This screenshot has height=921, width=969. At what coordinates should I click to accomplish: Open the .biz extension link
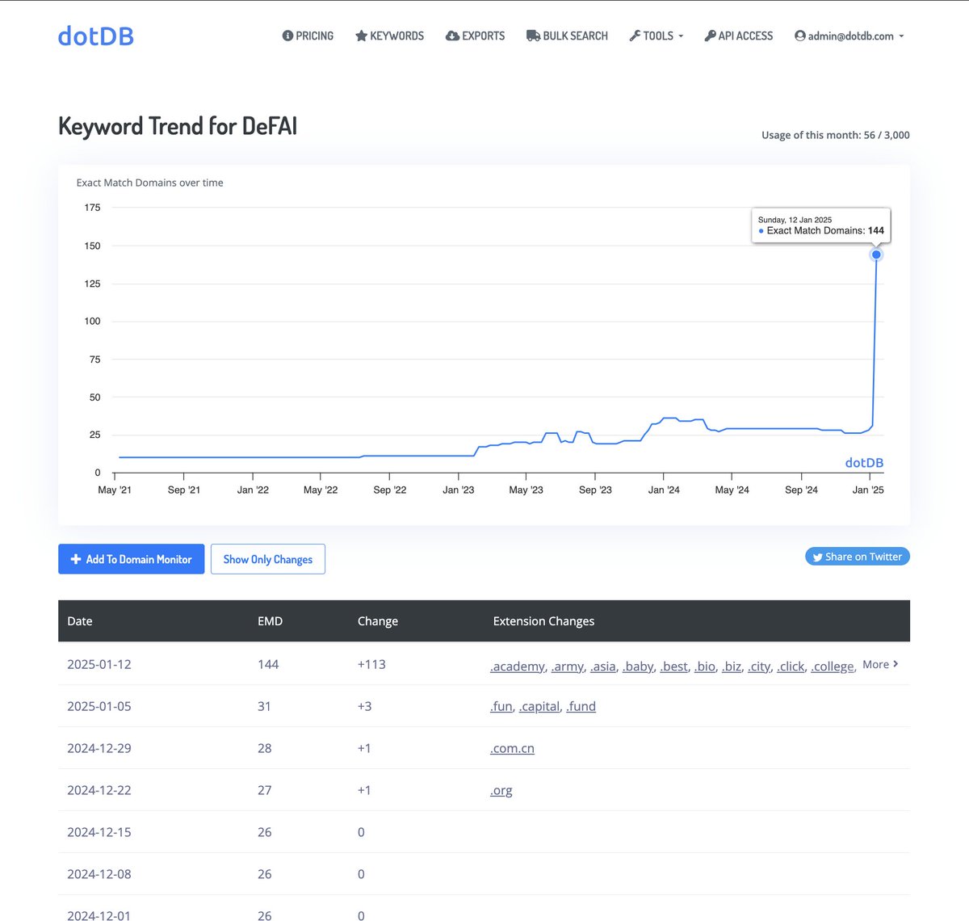click(x=732, y=666)
